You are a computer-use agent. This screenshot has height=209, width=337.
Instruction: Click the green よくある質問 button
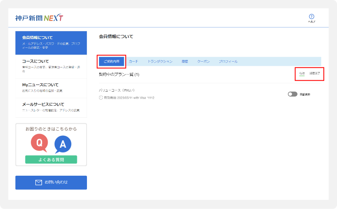(51, 159)
